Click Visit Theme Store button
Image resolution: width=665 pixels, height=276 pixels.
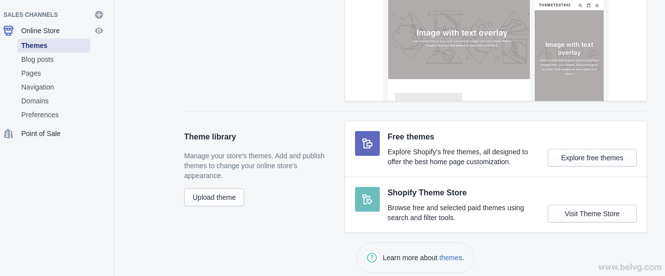pyautogui.click(x=592, y=214)
